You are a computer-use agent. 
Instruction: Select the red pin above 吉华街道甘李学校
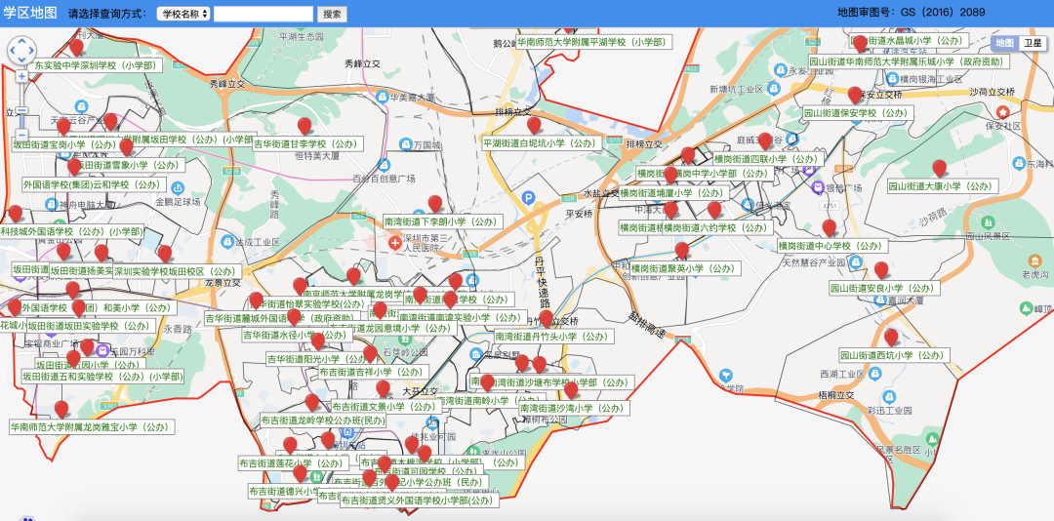[304, 127]
